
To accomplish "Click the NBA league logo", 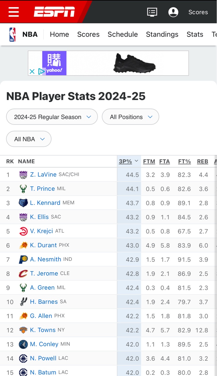I will [x=12, y=34].
